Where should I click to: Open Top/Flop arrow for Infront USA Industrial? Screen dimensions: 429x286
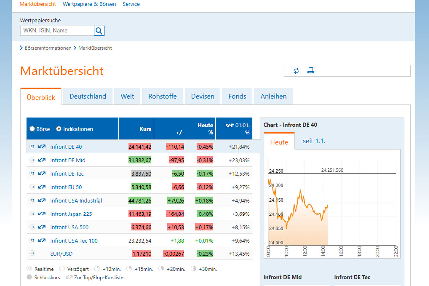click(x=42, y=200)
